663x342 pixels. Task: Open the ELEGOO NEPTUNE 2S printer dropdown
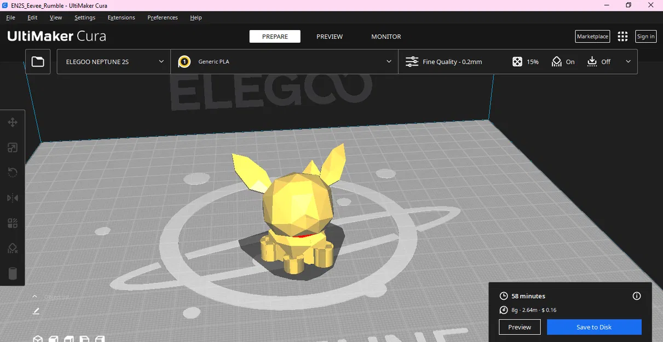pyautogui.click(x=113, y=61)
